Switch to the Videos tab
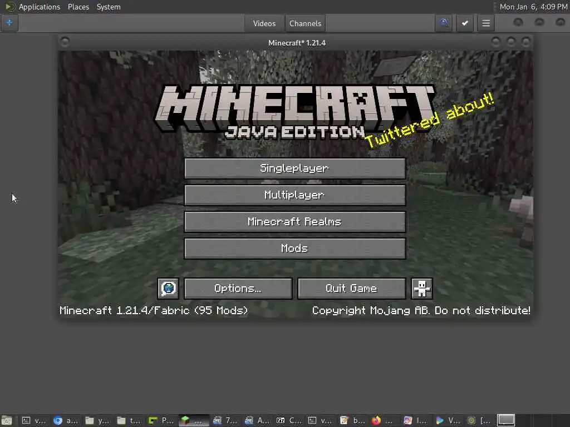Viewport: 570px width, 427px height. pos(264,23)
